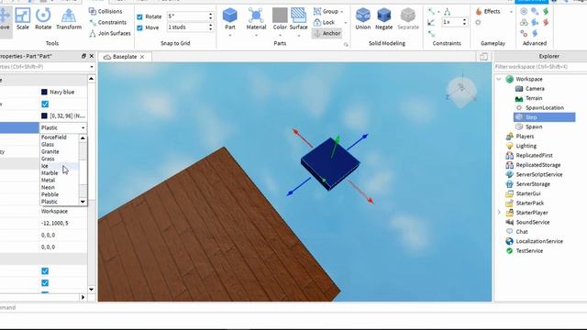Select ReplicatedStorage icon
This screenshot has height=330, width=587.
pyautogui.click(x=510, y=165)
